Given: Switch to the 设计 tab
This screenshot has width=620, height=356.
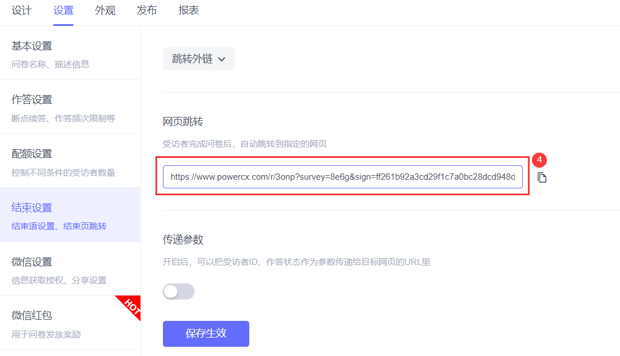Looking at the screenshot, I should [22, 11].
